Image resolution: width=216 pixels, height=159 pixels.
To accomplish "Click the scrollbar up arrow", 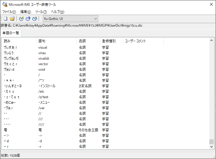I will (x=211, y=40).
